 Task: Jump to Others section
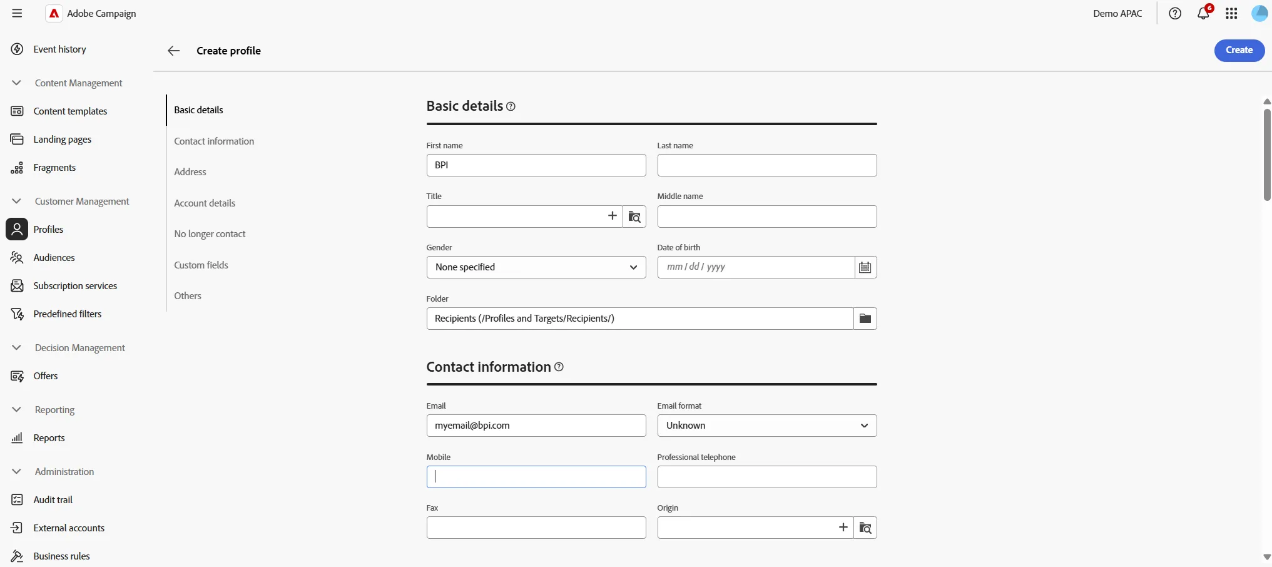click(188, 295)
